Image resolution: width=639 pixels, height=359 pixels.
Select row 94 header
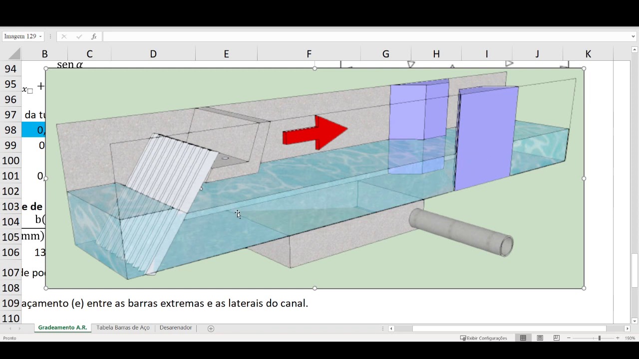point(10,69)
